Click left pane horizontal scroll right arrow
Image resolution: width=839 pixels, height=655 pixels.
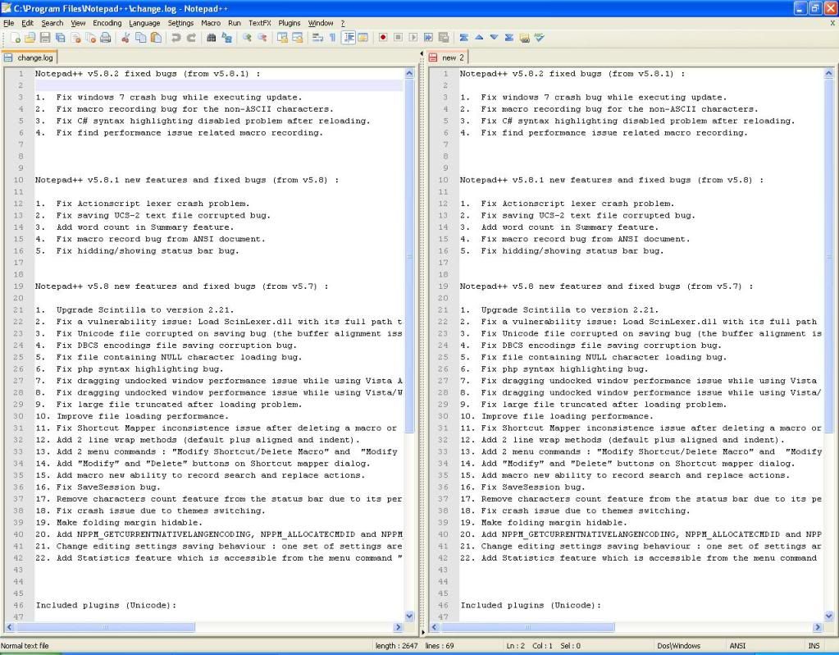pyautogui.click(x=398, y=627)
